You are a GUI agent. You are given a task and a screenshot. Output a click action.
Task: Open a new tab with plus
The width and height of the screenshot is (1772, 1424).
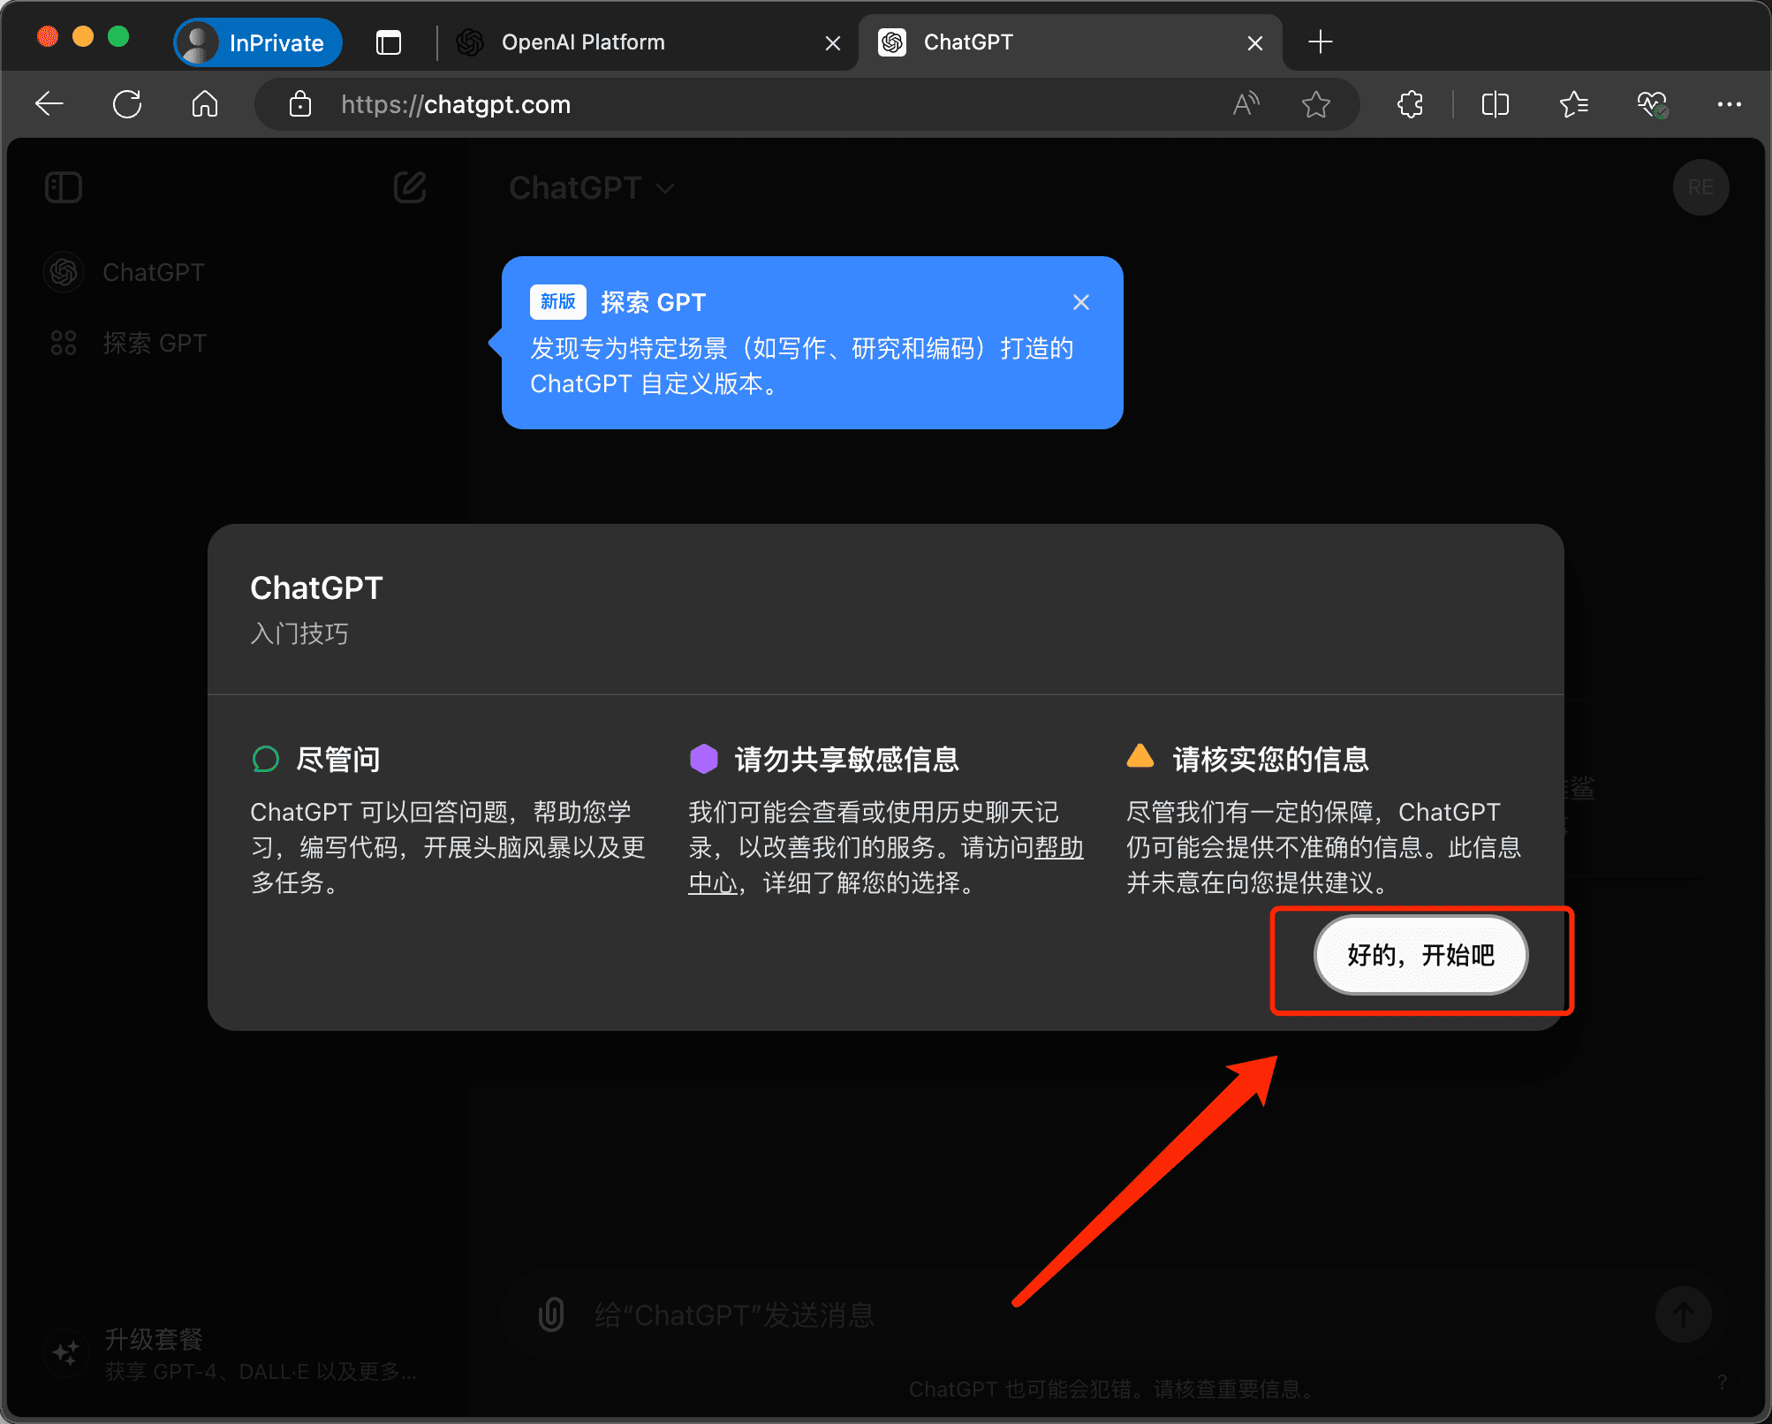pyautogui.click(x=1321, y=42)
